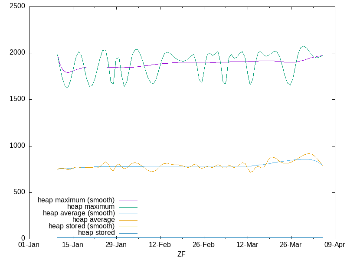
Task: Click green line sample beside heap maximum
Action: pos(128,207)
